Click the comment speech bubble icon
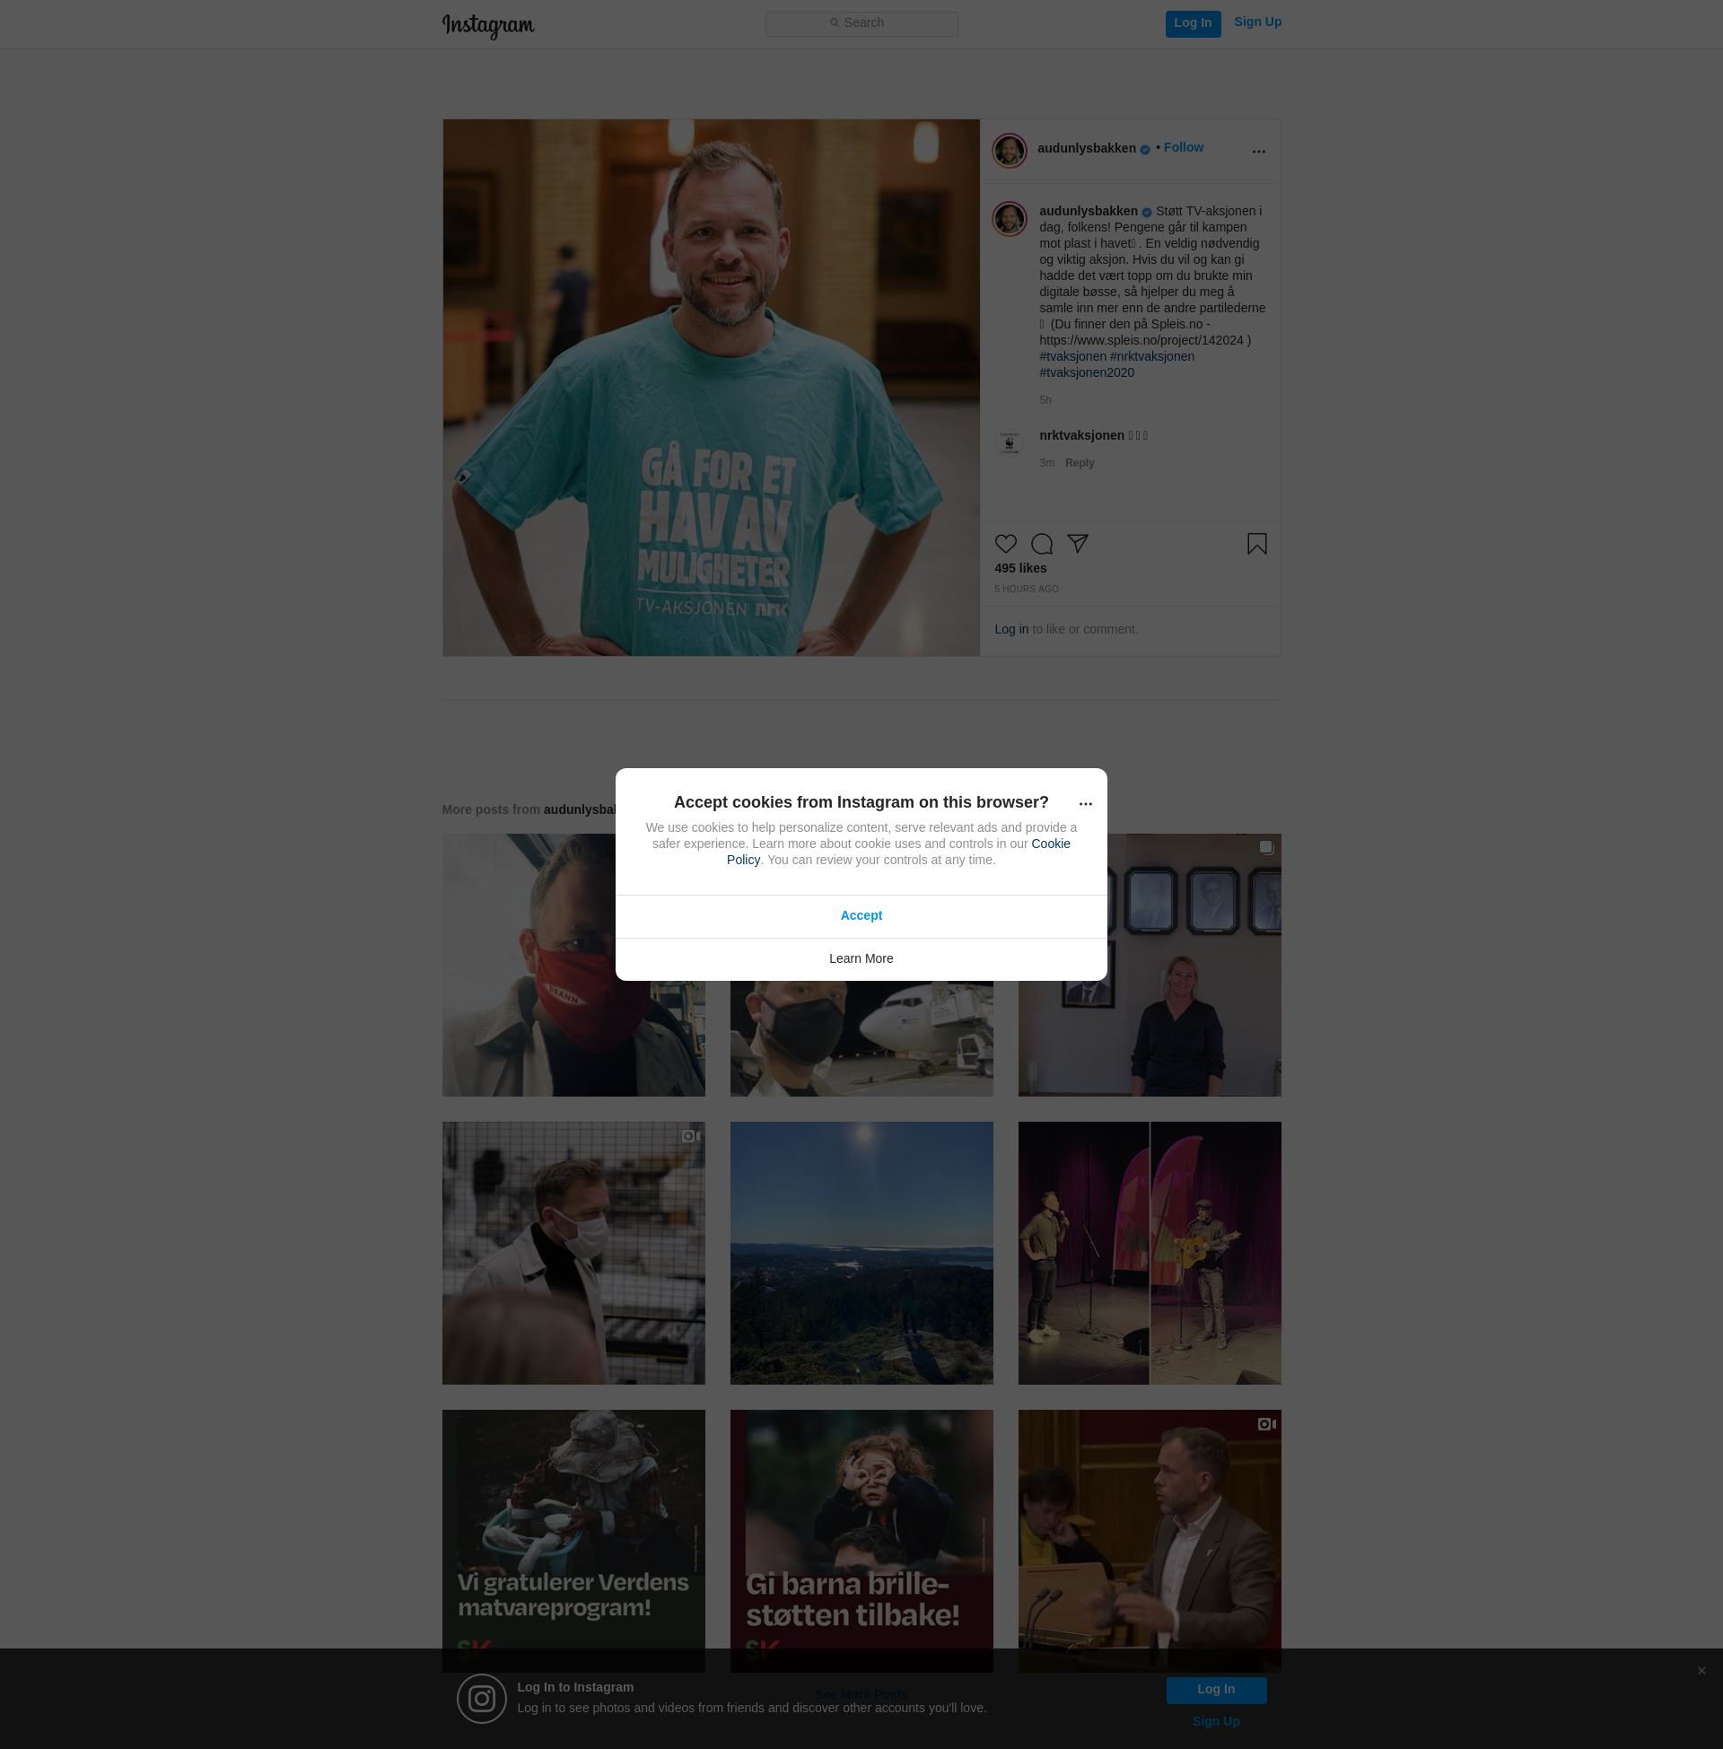The image size is (1723, 1749). click(1042, 544)
